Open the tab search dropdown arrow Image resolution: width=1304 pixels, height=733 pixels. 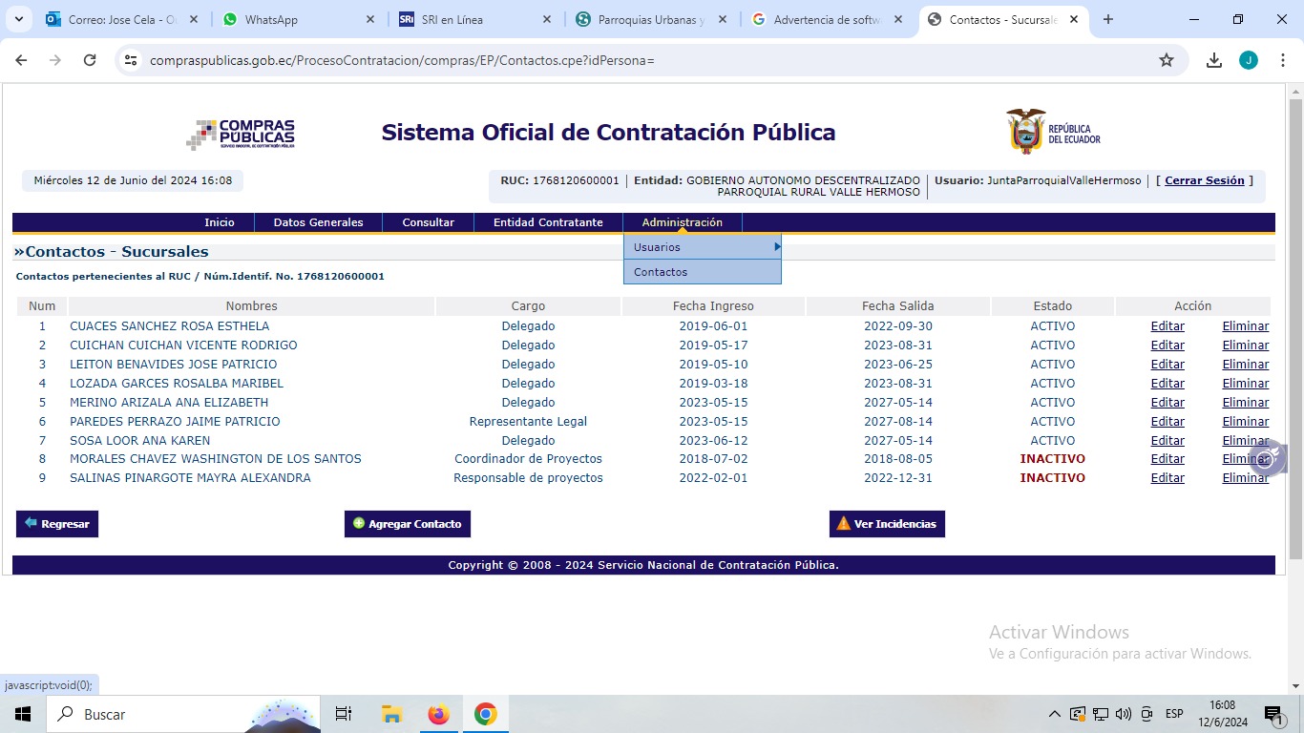tap(20, 19)
